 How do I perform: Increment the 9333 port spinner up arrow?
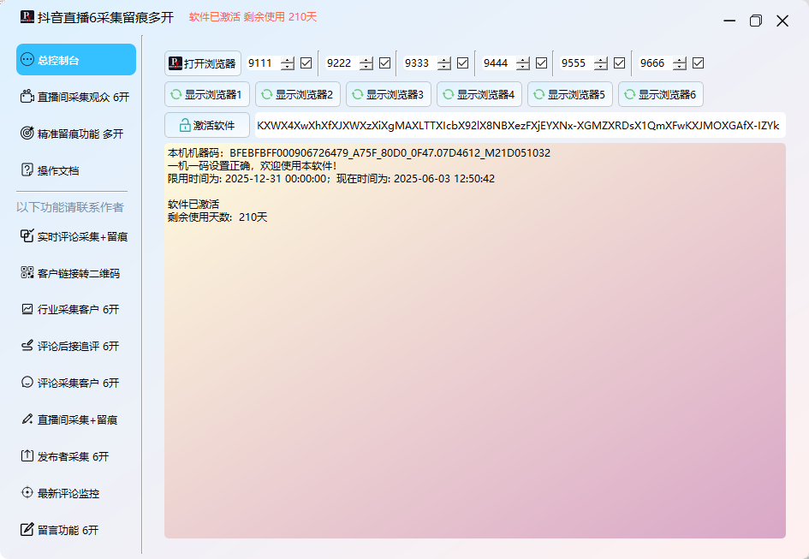(x=444, y=60)
